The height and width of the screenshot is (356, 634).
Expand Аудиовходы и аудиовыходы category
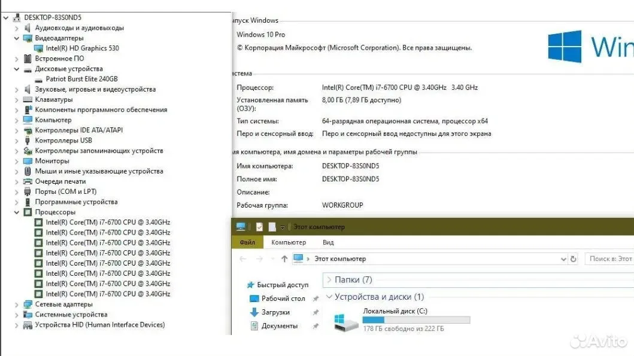(17, 28)
